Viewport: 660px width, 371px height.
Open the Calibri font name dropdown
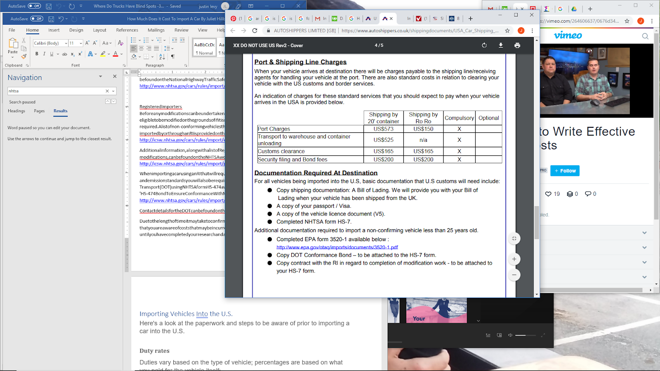pyautogui.click(x=66, y=43)
